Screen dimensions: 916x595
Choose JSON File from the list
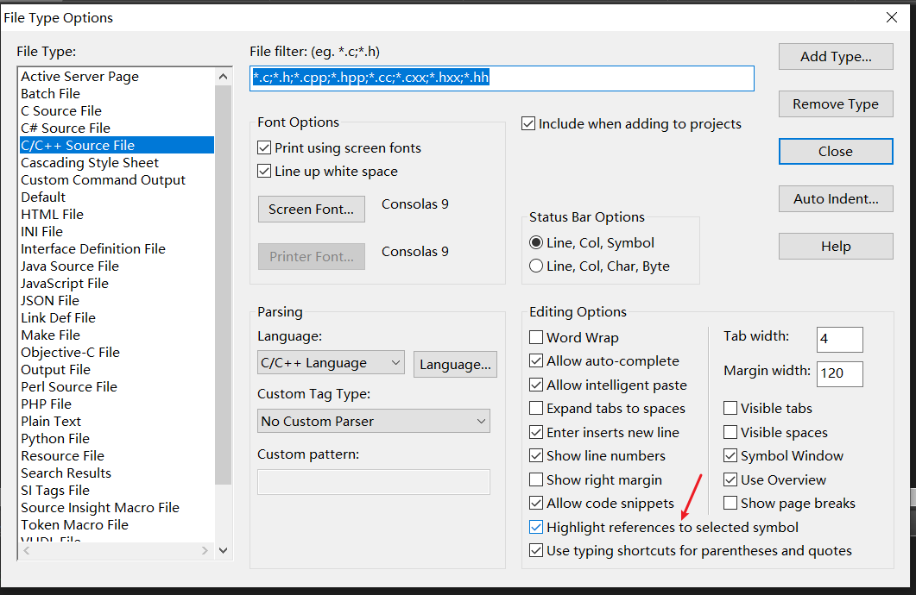pyautogui.click(x=50, y=300)
